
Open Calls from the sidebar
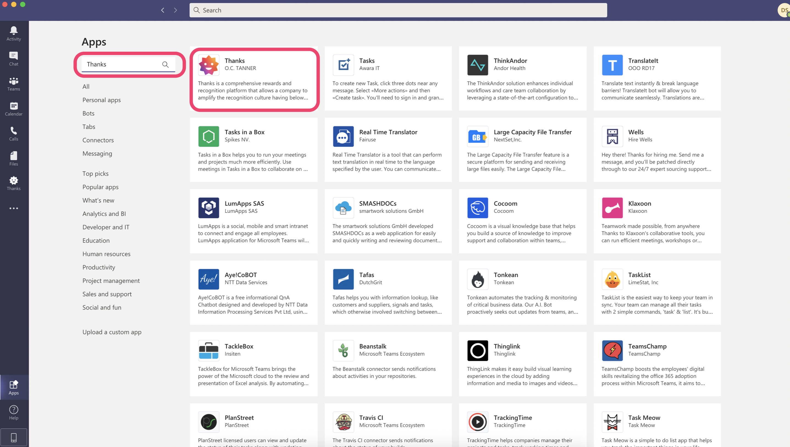[x=13, y=134]
